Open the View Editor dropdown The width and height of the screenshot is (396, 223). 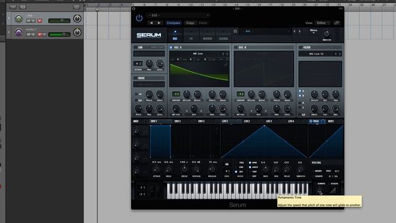[322, 23]
